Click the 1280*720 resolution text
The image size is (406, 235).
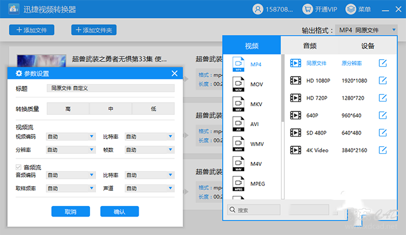tap(353, 98)
